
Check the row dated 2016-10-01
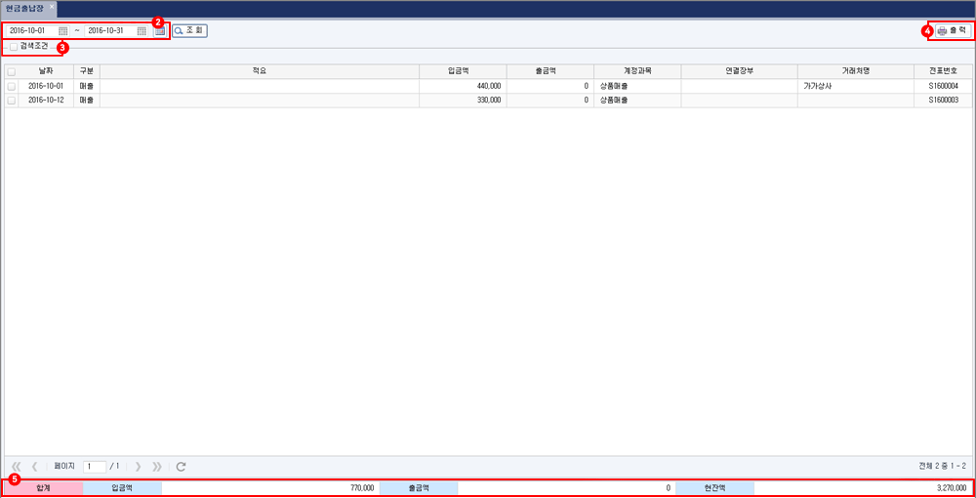11,87
